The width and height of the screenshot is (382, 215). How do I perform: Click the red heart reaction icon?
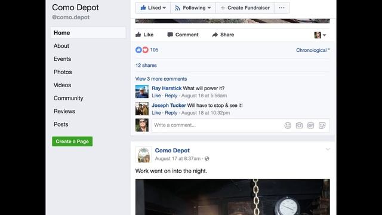coord(145,50)
